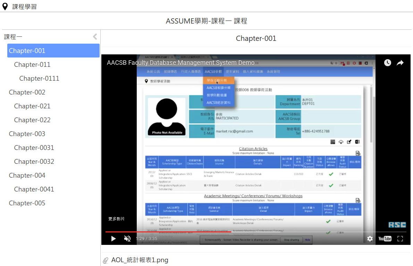Play the video with the play button
This screenshot has height=266, width=413.
tap(113, 239)
